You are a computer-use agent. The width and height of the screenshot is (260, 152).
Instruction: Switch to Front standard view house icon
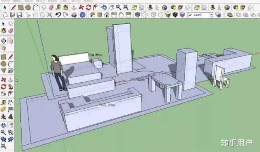107,15
